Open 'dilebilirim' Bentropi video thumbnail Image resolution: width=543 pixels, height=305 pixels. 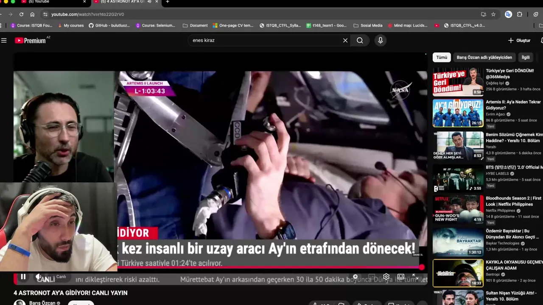tap(458, 273)
